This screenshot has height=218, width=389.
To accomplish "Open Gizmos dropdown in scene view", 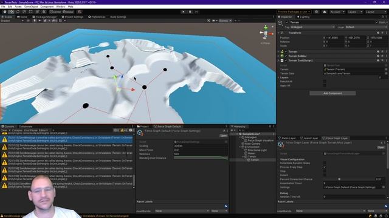I will point(225,21).
